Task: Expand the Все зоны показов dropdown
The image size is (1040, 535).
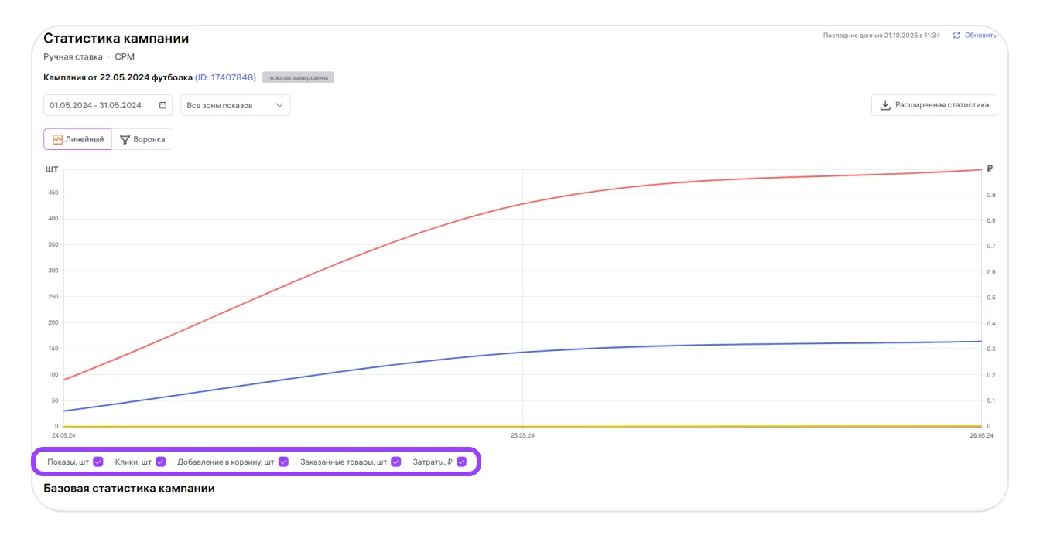Action: (235, 105)
